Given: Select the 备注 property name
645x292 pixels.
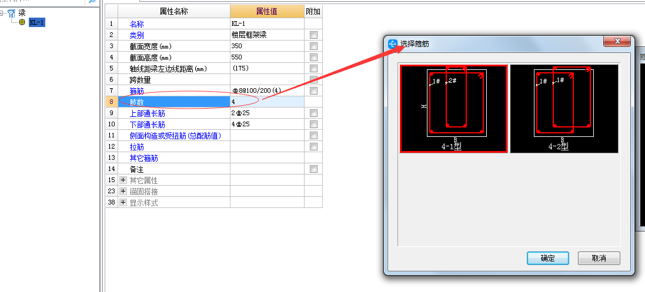Looking at the screenshot, I should (x=136, y=169).
